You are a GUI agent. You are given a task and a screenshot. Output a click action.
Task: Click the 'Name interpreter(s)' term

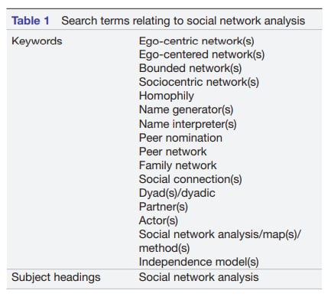pyautogui.click(x=188, y=124)
